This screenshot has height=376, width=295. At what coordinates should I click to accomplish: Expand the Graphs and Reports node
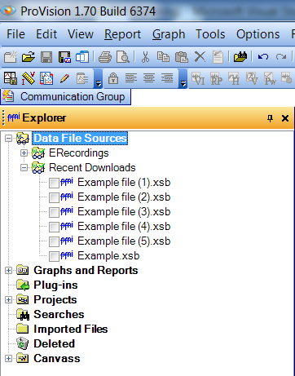[x=9, y=271]
